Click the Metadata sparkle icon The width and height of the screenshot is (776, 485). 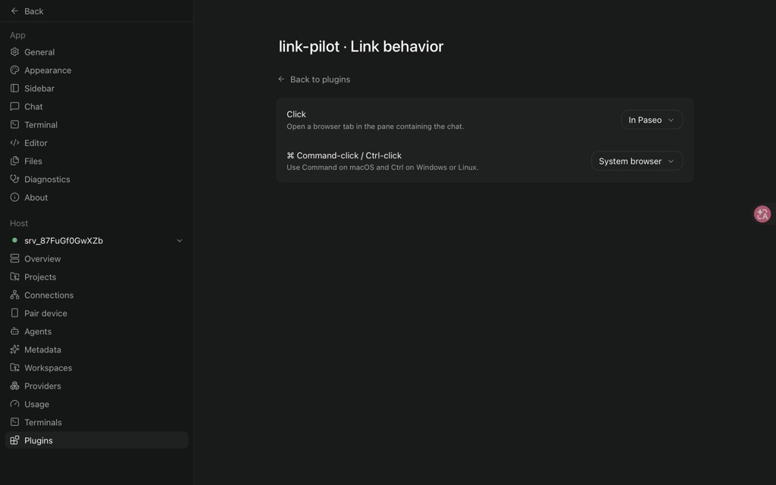(x=15, y=349)
